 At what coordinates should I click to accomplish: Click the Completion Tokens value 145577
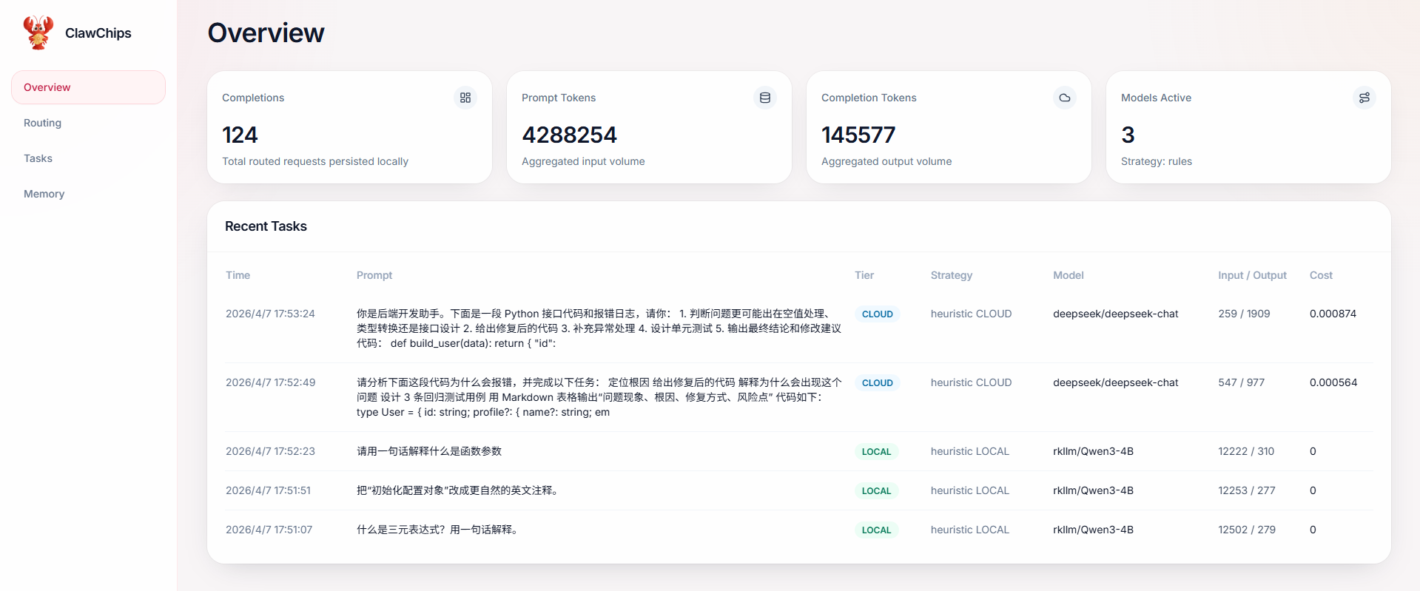[858, 135]
